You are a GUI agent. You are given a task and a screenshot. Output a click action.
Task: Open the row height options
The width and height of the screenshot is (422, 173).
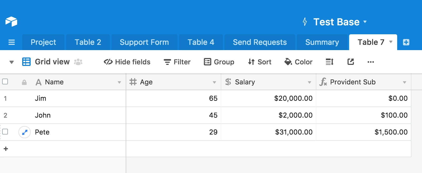tap(329, 62)
